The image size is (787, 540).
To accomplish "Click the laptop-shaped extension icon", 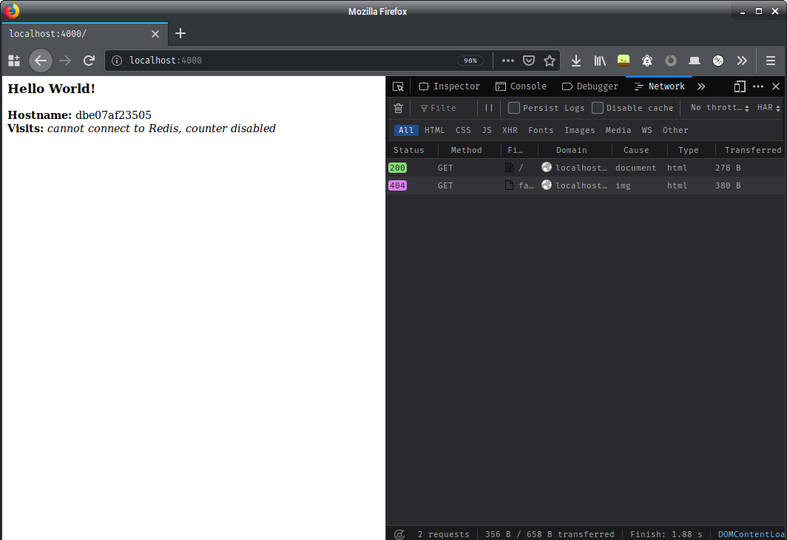I will tap(694, 61).
